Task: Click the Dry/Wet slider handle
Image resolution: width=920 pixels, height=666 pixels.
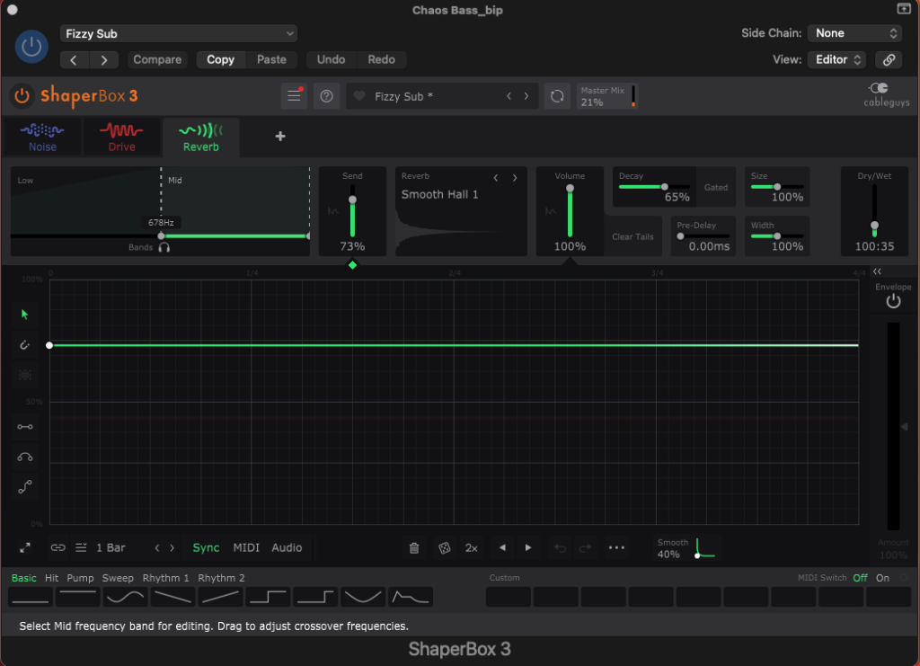Action: coord(874,226)
